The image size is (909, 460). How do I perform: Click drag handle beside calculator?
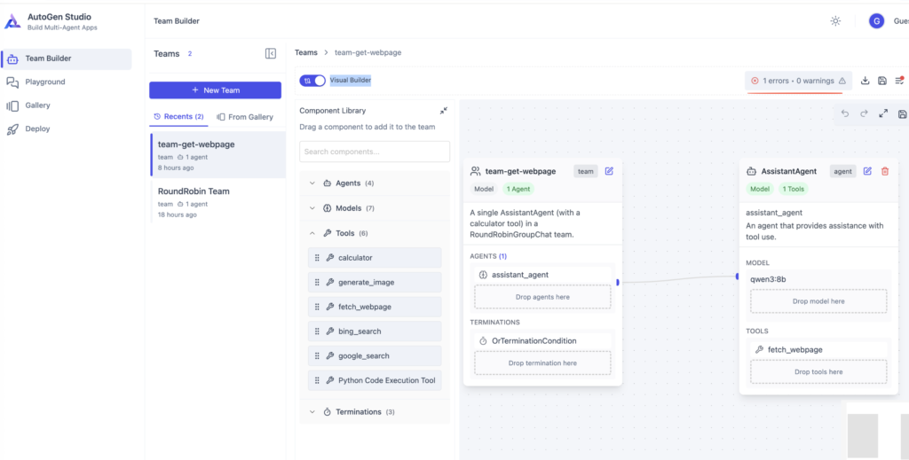tap(317, 258)
